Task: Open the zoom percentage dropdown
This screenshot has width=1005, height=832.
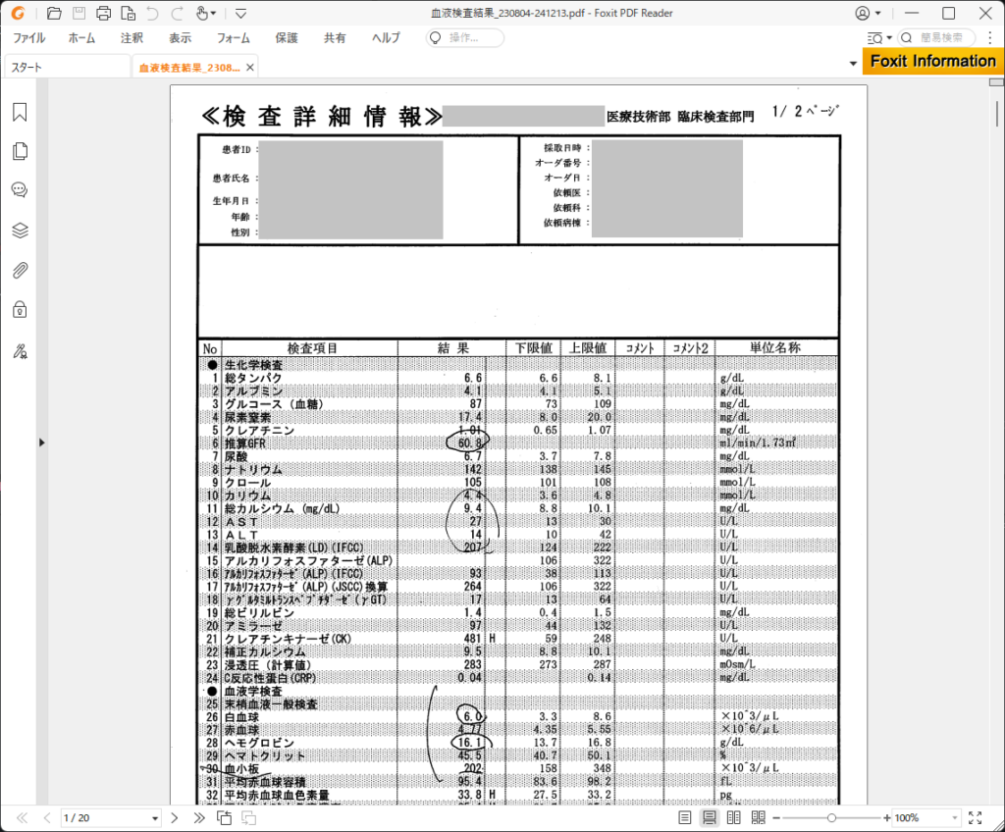Action: (955, 818)
